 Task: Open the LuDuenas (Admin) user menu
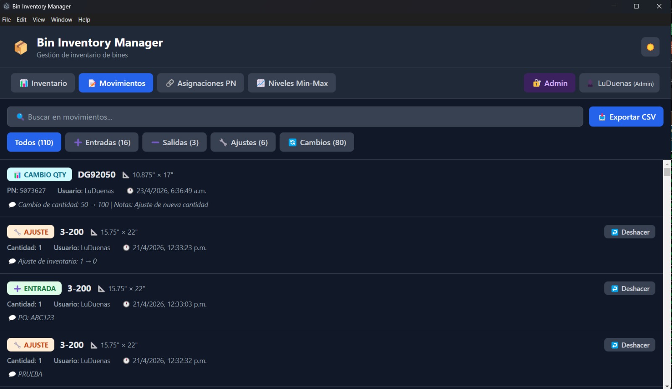(619, 83)
